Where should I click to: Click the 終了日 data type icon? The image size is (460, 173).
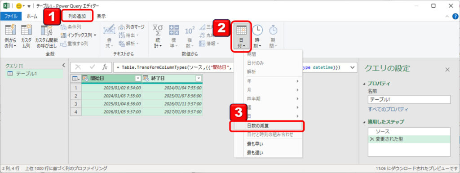tap(146, 78)
